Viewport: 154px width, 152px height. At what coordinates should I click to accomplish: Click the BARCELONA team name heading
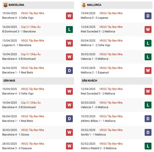point(16,5)
